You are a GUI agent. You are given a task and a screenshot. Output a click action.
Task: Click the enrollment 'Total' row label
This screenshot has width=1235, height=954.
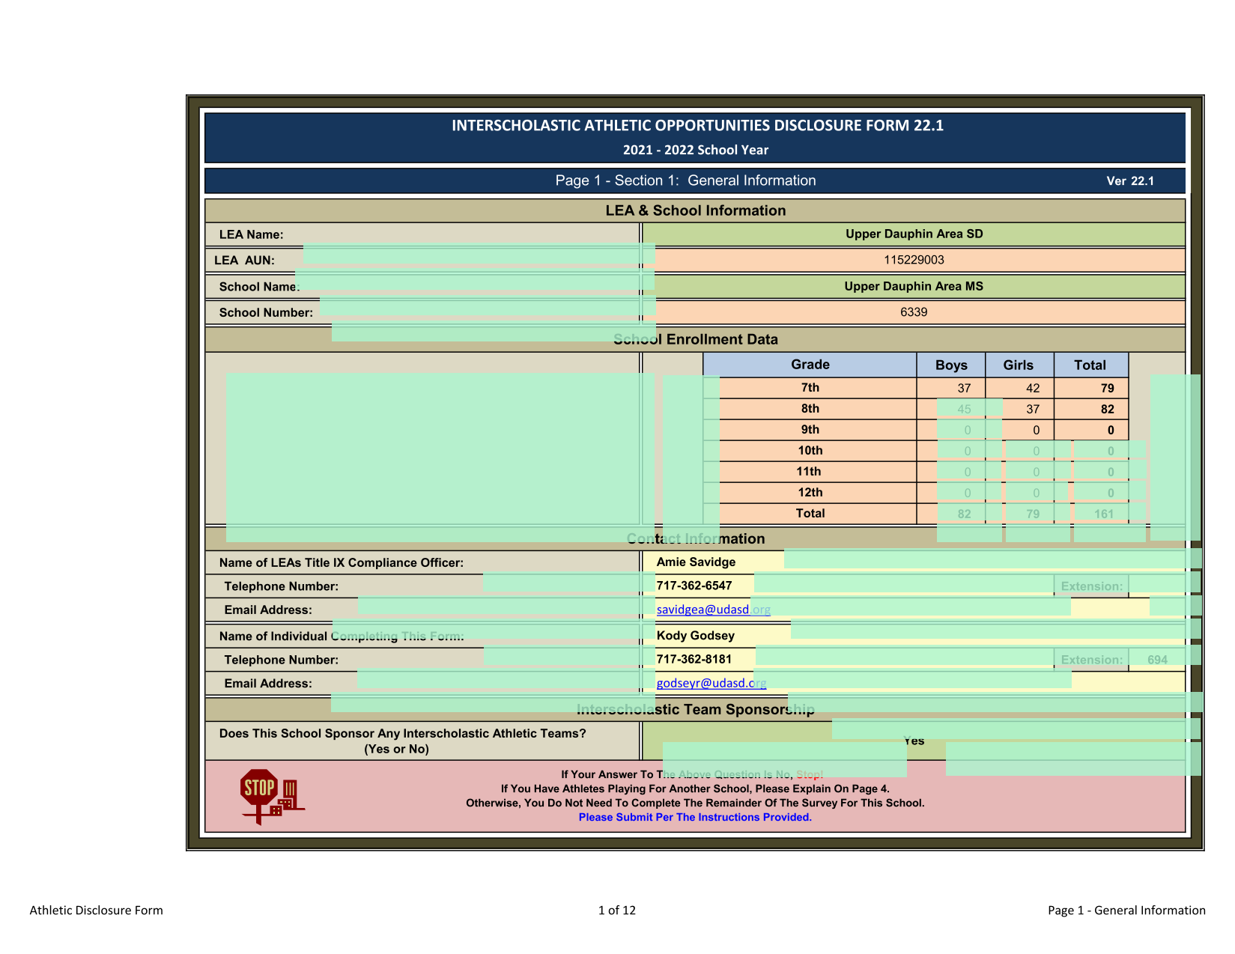pos(810,514)
